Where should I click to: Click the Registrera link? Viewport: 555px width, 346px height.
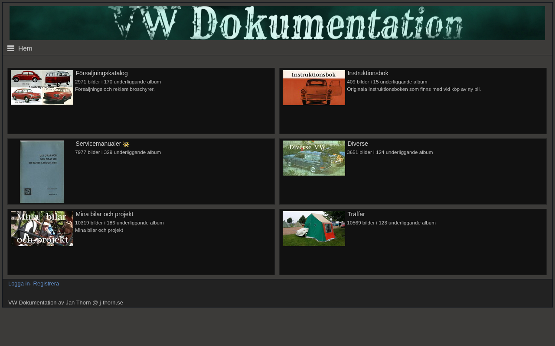coord(46,284)
